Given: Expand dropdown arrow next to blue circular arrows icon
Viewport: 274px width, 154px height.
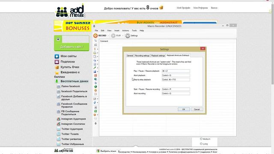Looking at the screenshot, I should click(x=98, y=103).
